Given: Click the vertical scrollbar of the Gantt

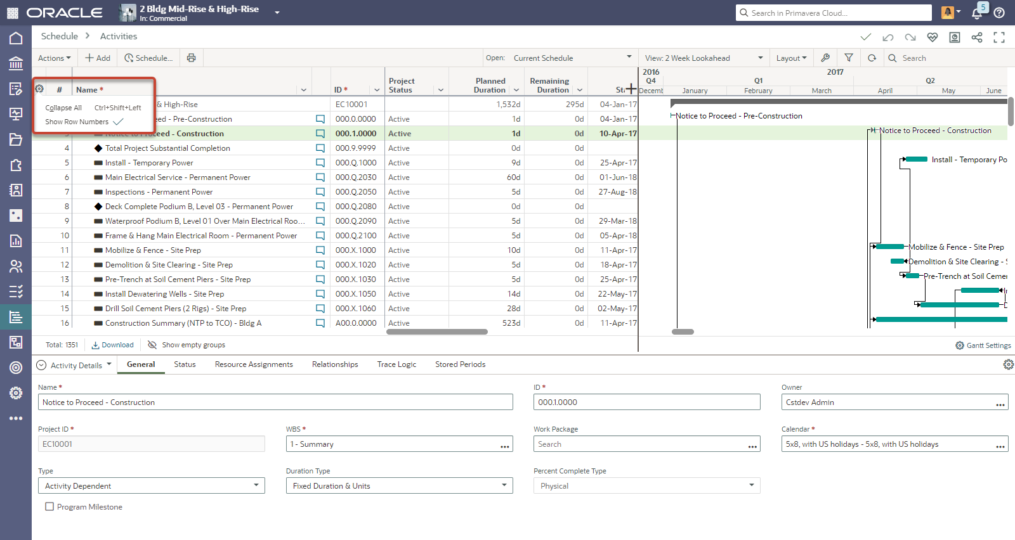Looking at the screenshot, I should coord(1011,112).
